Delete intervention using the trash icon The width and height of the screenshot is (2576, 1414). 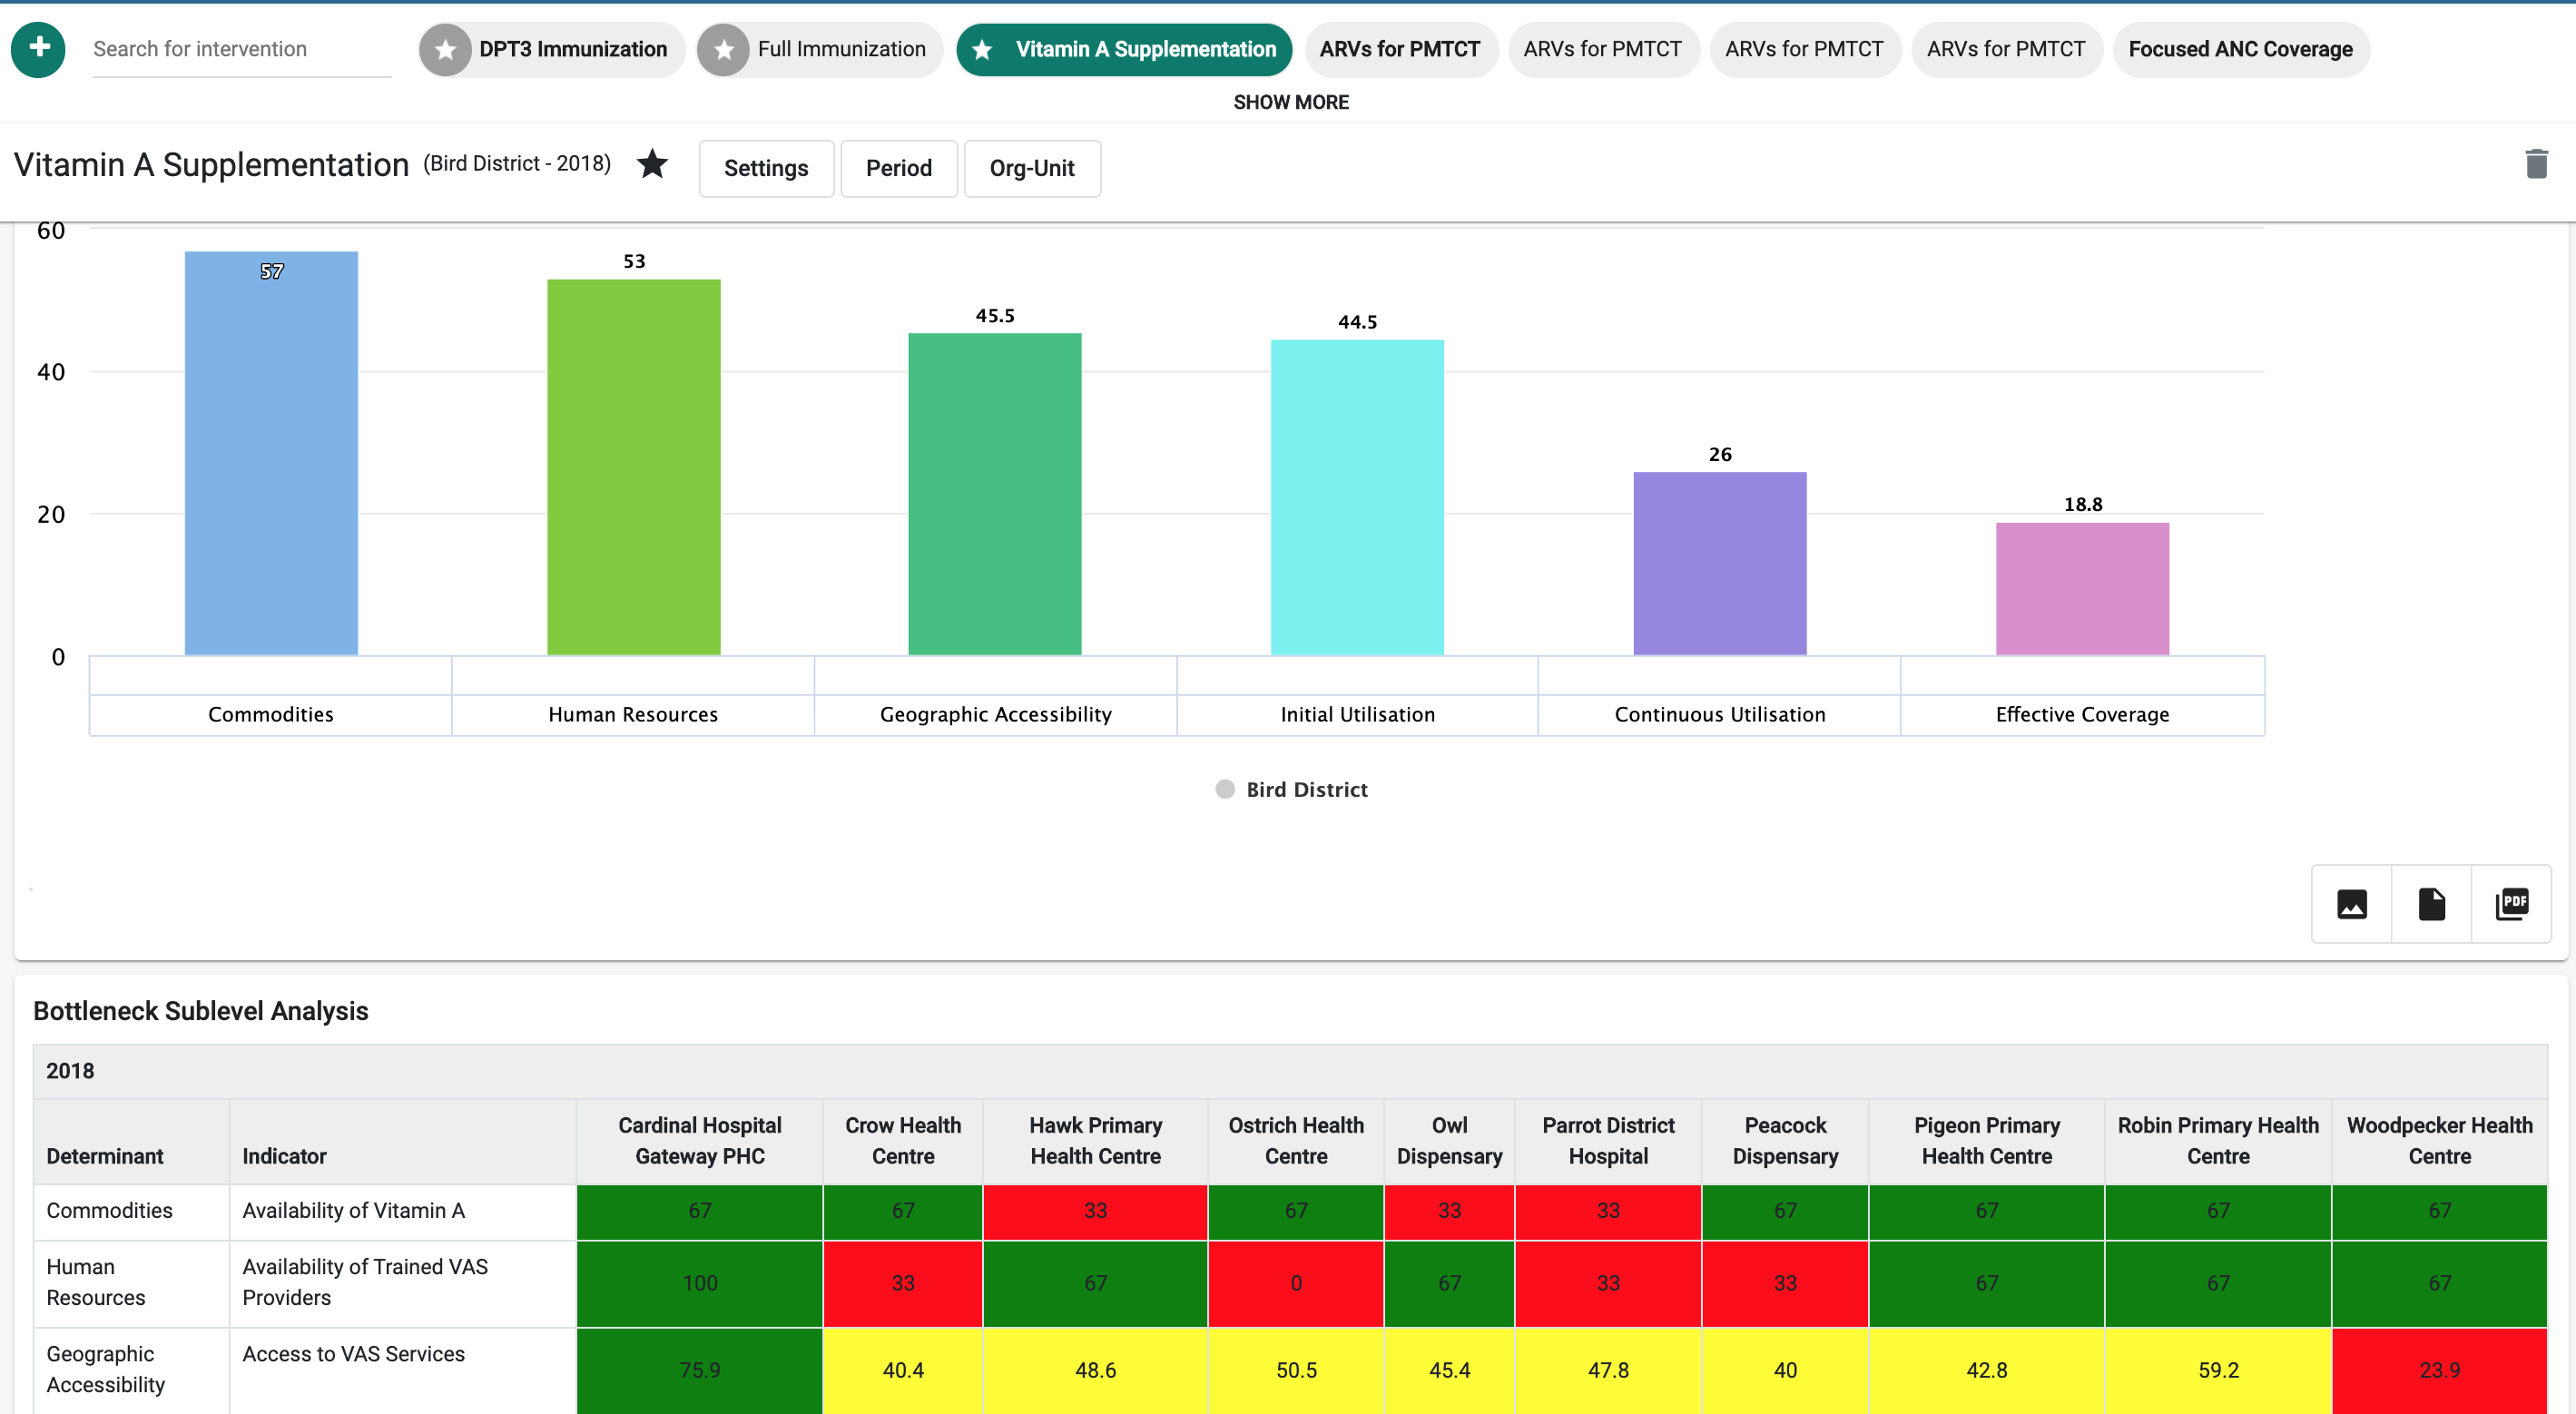coord(2536,164)
